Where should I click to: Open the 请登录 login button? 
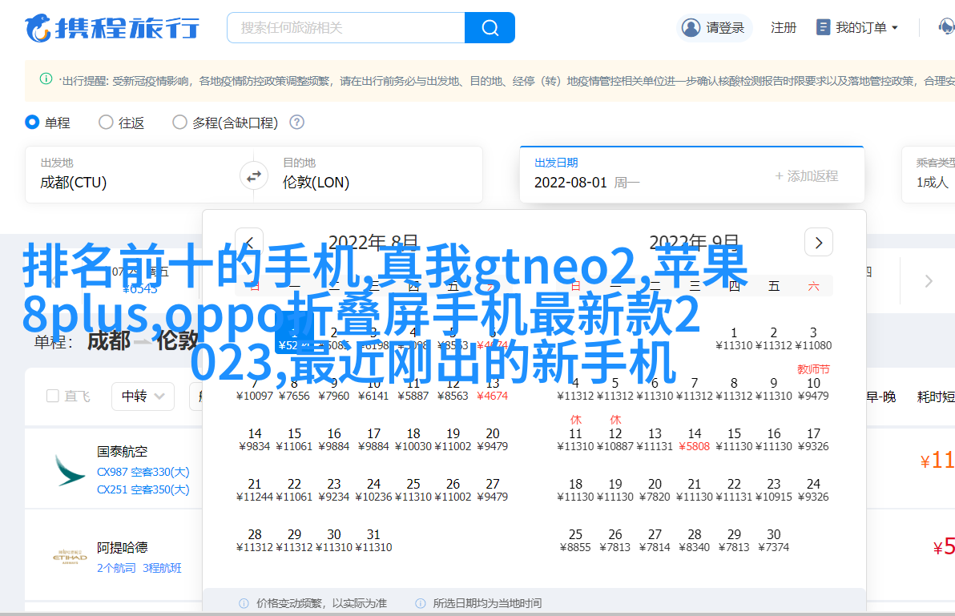click(x=714, y=28)
